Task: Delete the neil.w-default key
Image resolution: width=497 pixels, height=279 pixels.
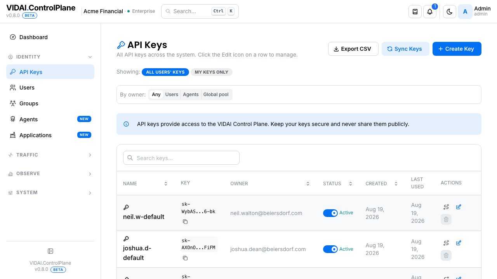Action: [x=446, y=219]
